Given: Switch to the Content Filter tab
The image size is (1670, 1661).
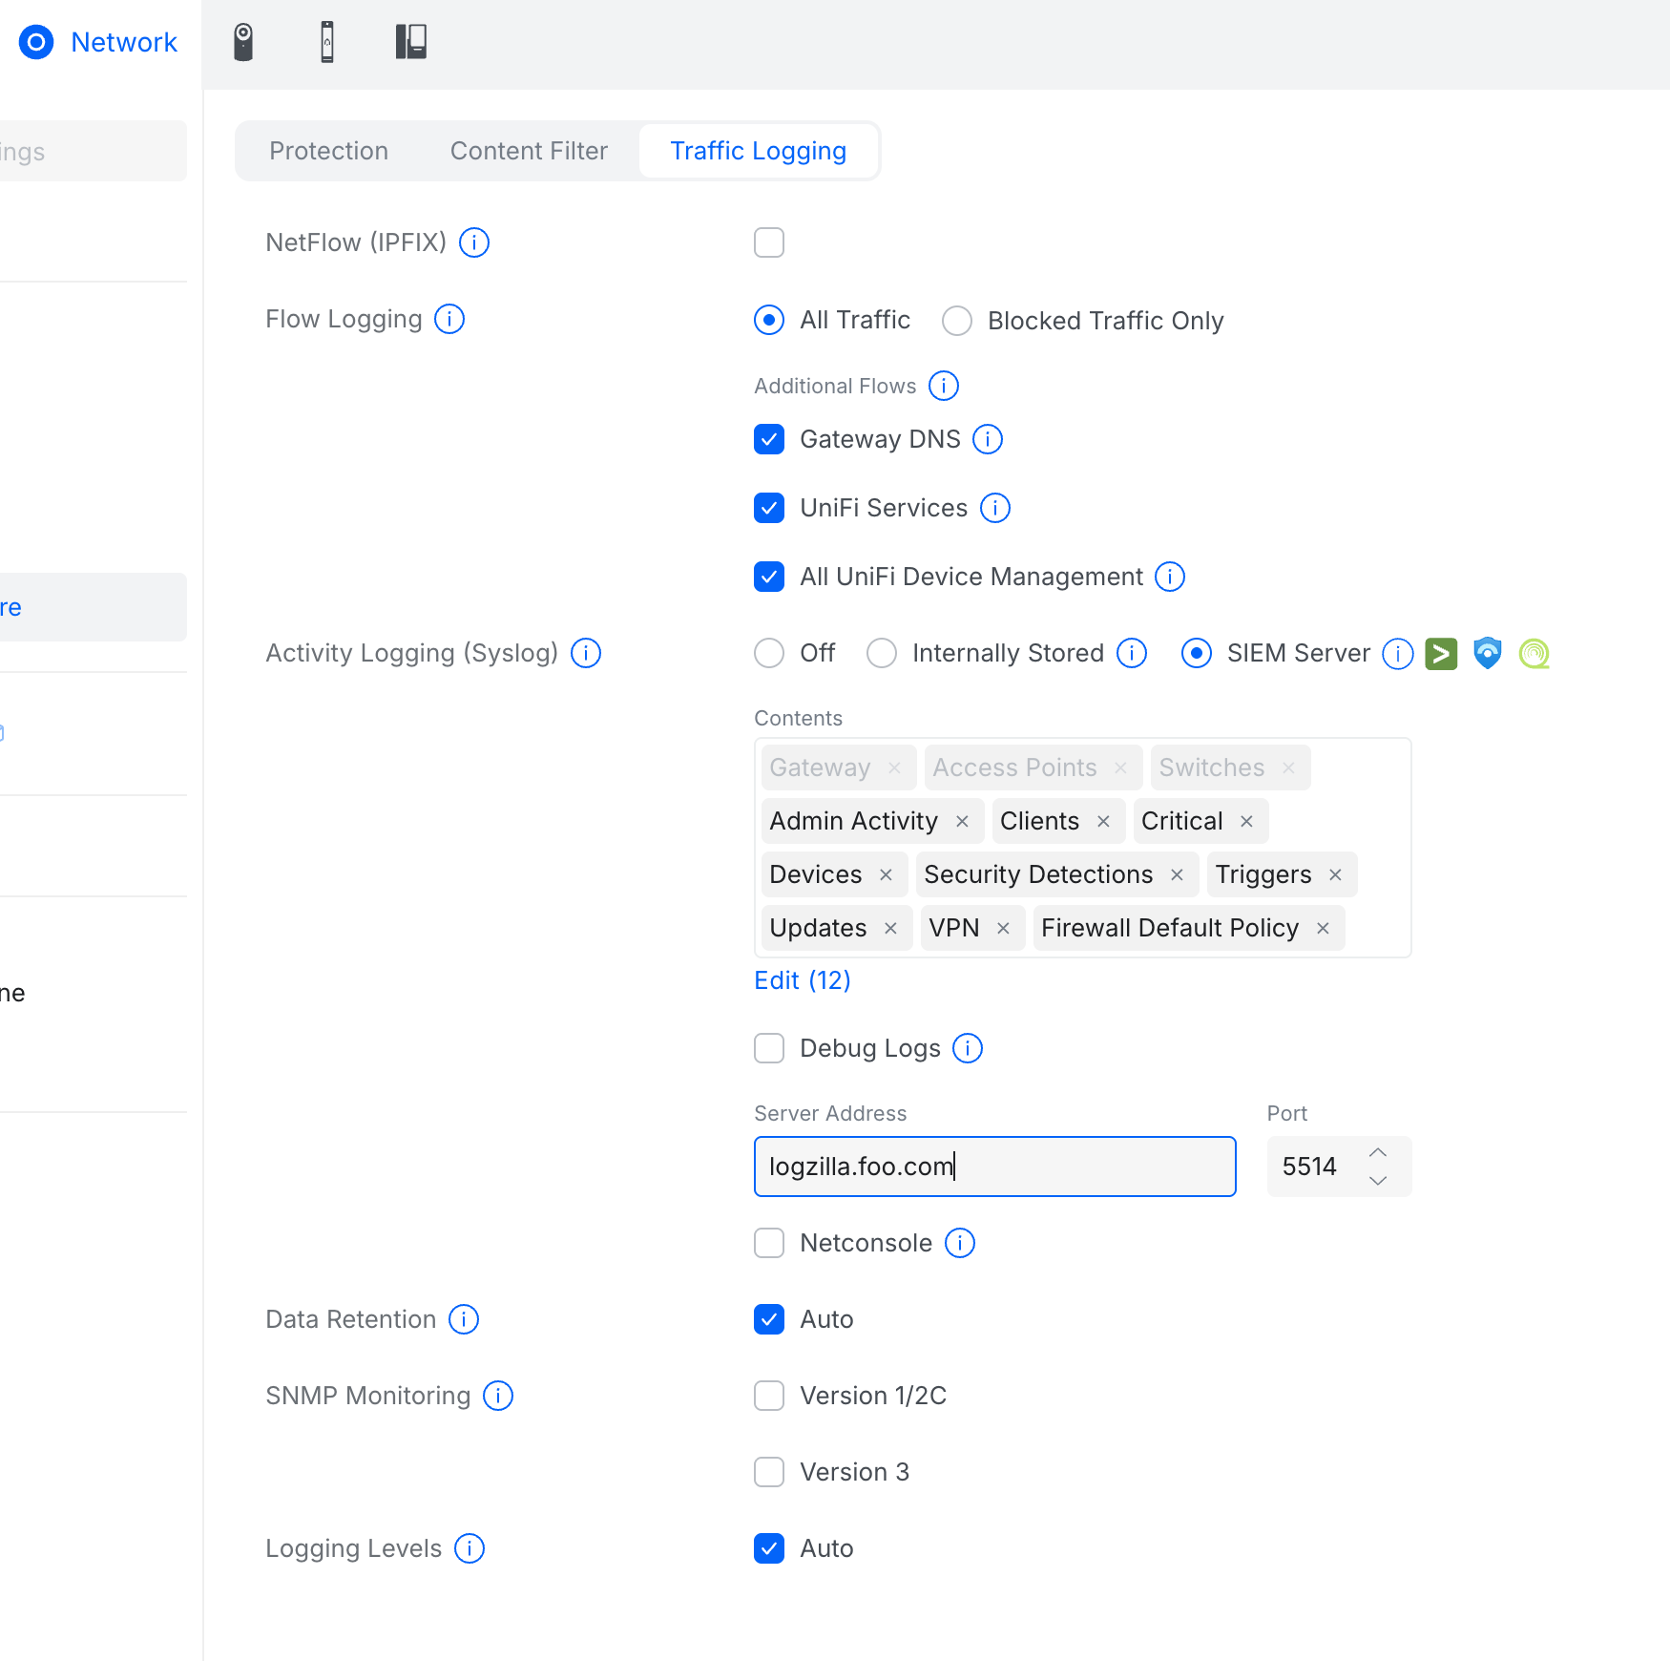Looking at the screenshot, I should tap(528, 150).
